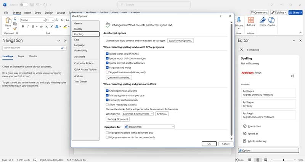Click the search magnifier in Navigation pane
The width and height of the screenshot is (305, 162).
click(62, 48)
